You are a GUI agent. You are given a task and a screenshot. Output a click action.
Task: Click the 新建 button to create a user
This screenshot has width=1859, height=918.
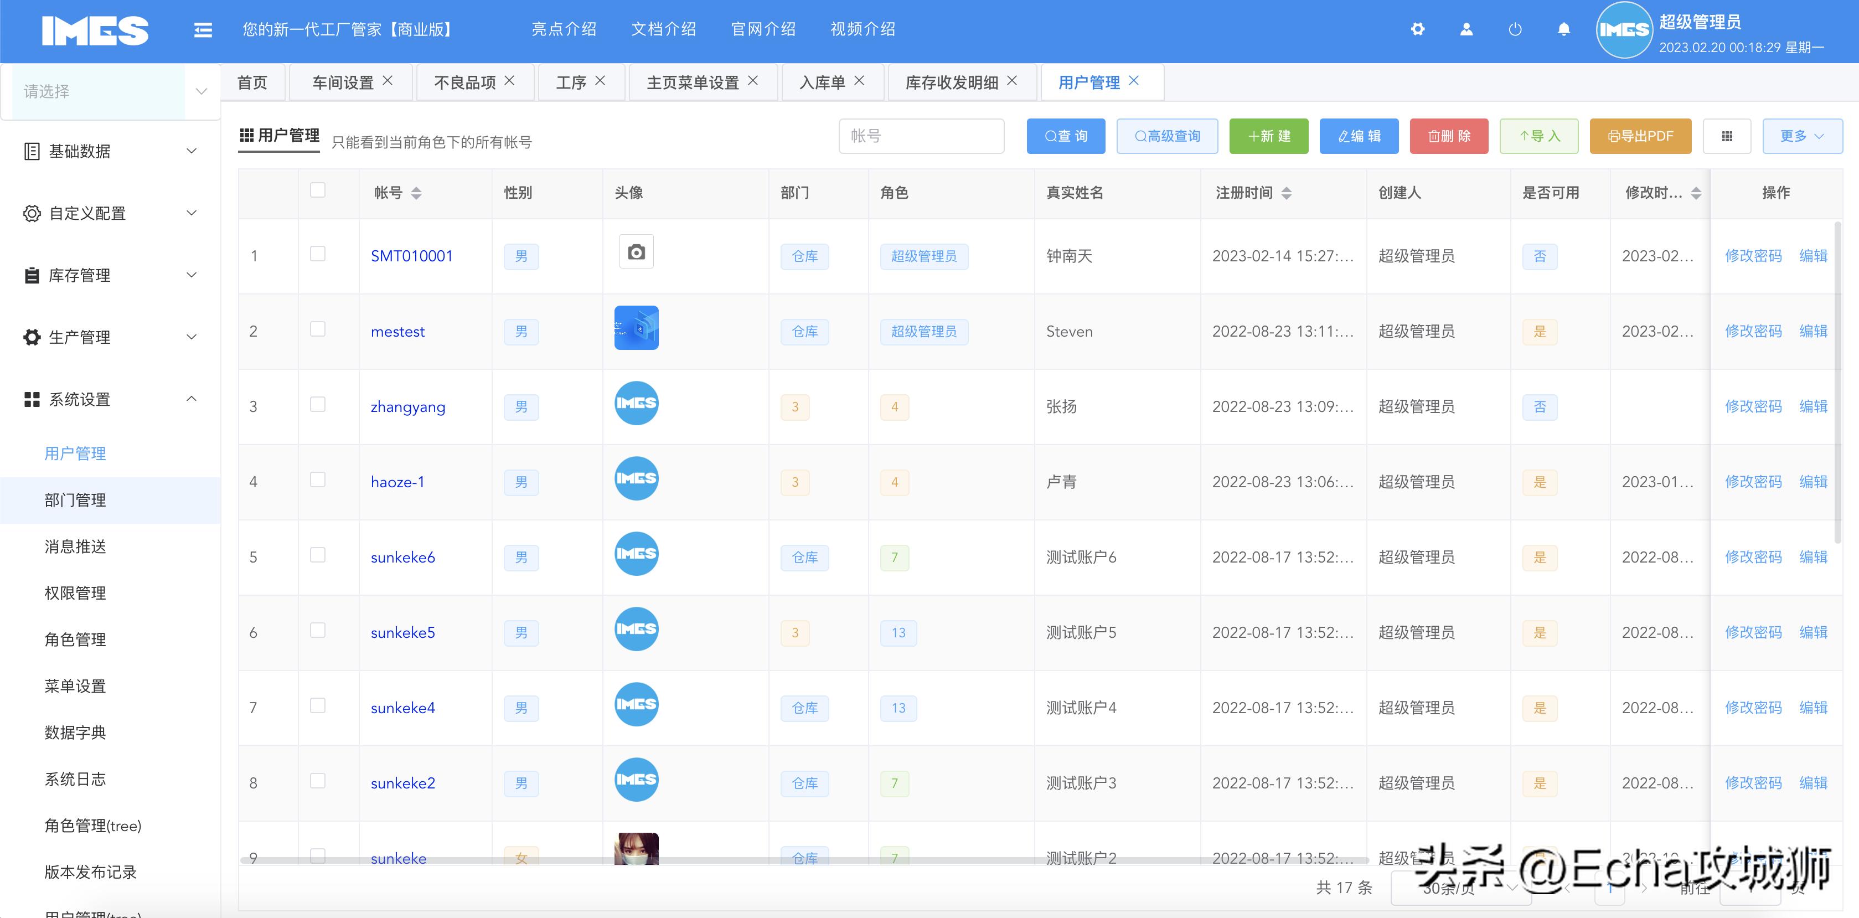1269,136
